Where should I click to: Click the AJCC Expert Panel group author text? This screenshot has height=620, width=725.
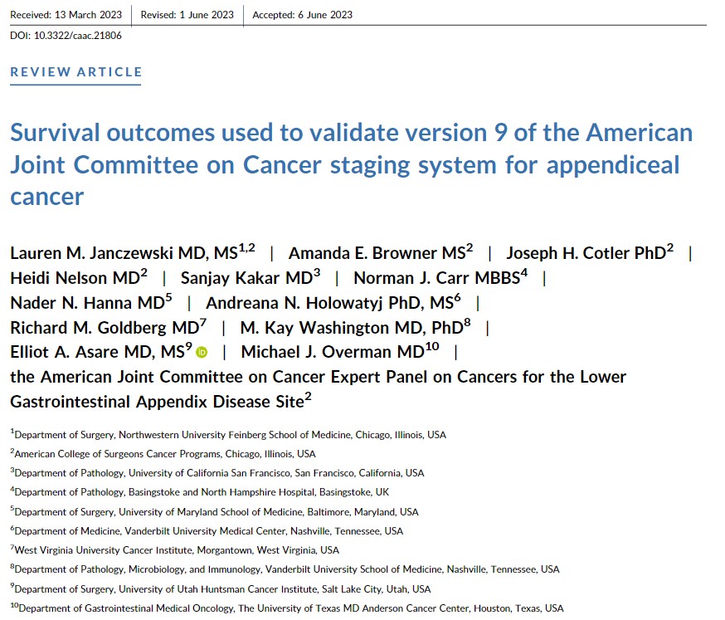pyautogui.click(x=318, y=389)
